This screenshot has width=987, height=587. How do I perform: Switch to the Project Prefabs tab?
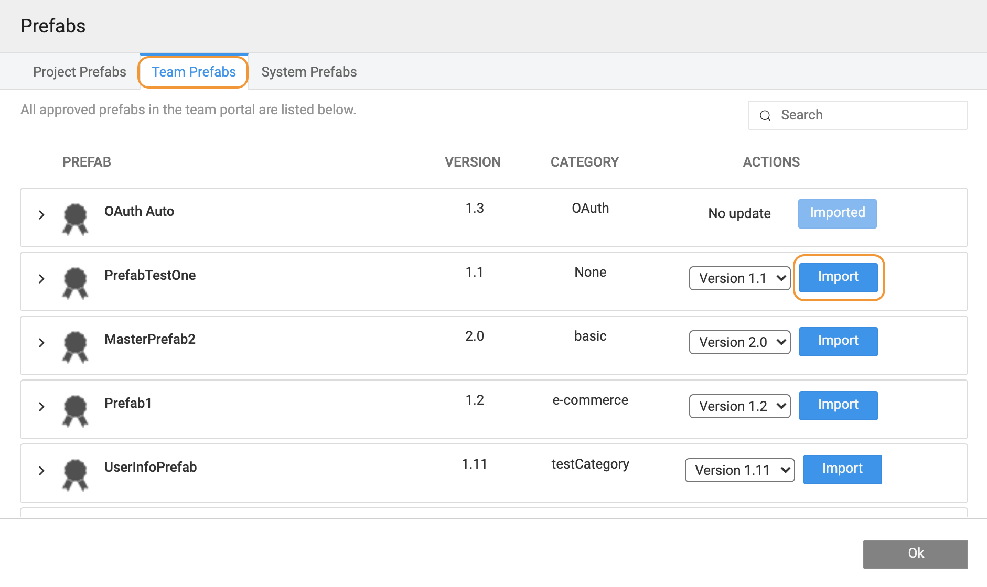tap(80, 72)
